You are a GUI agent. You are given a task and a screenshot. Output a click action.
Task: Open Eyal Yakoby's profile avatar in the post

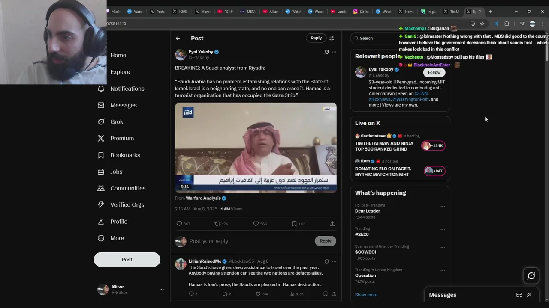pyautogui.click(x=181, y=55)
